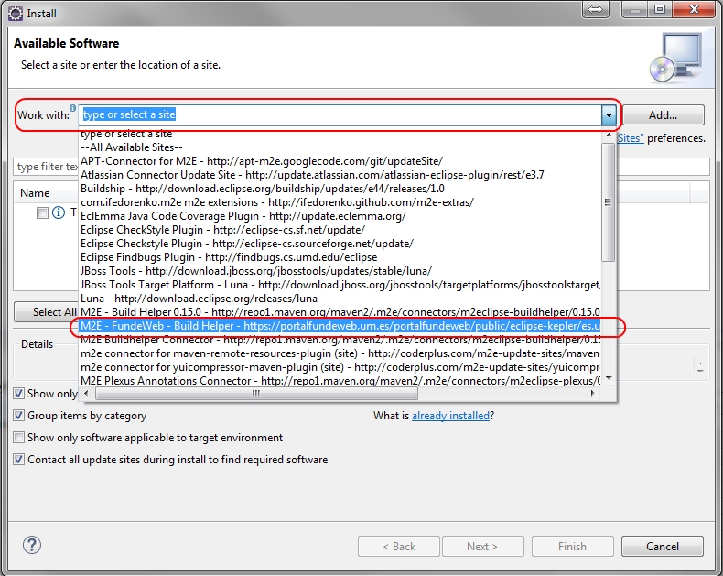Choose m2e connector for yuicompressor-maven-plugin
723x576 pixels.
(x=340, y=367)
